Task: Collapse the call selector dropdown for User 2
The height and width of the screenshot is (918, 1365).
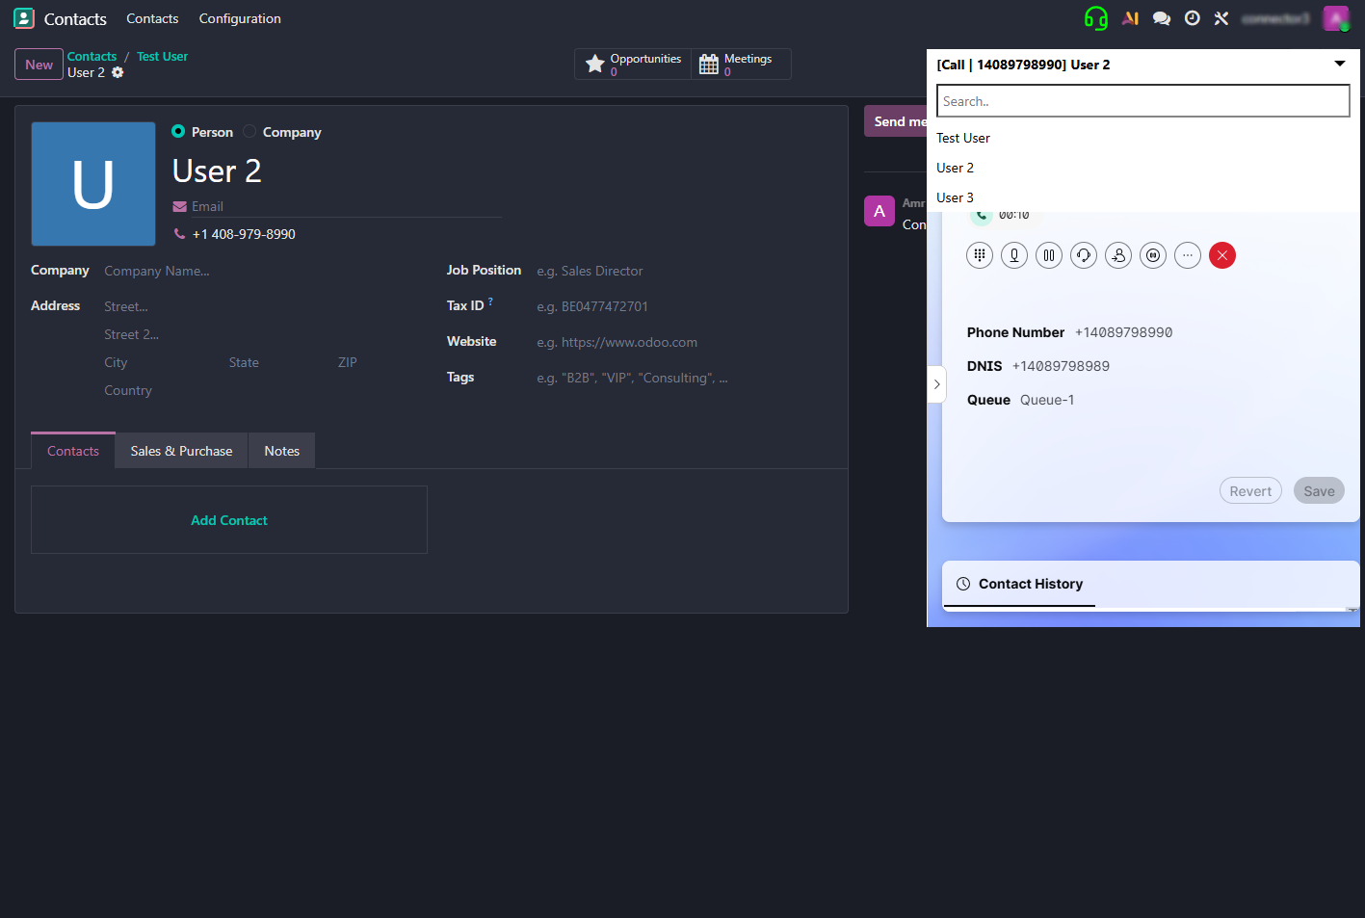Action: coord(1340,64)
